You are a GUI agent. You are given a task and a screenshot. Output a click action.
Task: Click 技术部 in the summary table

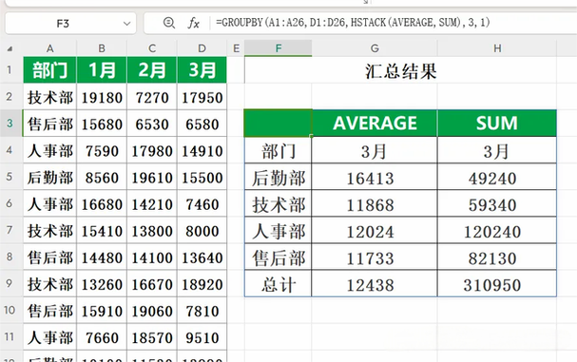point(279,204)
